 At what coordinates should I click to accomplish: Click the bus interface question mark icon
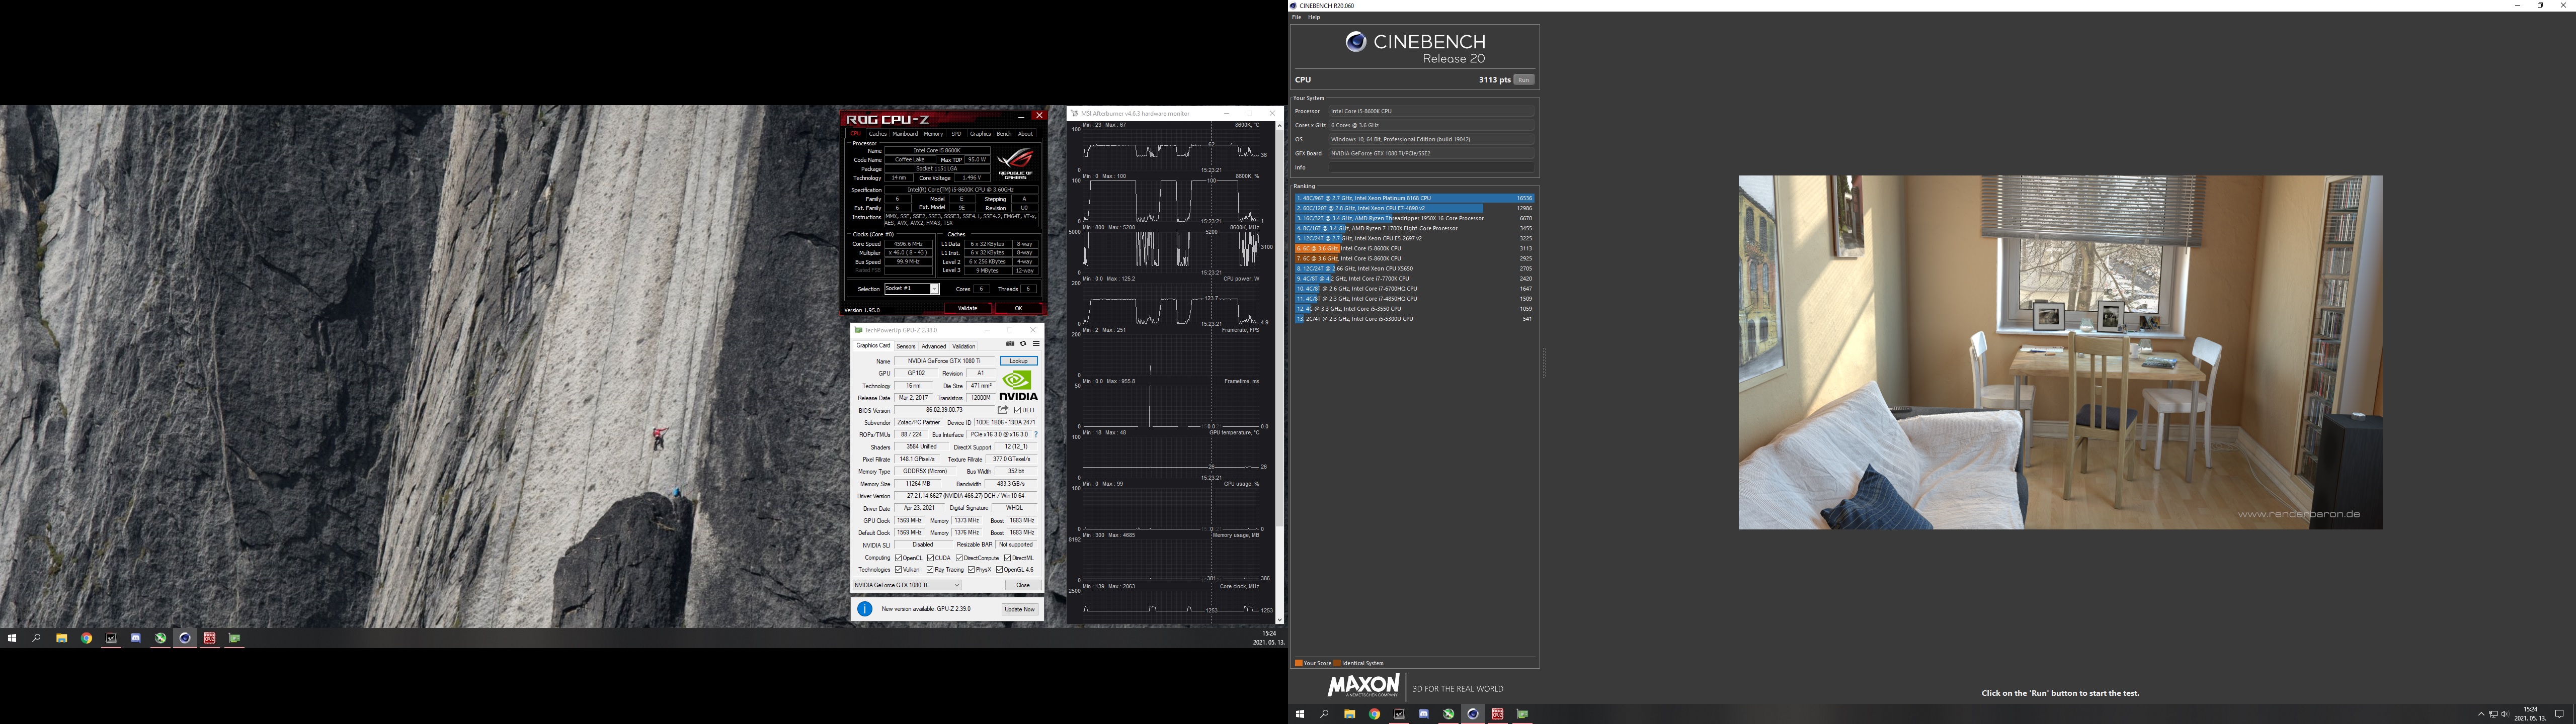[x=1036, y=435]
